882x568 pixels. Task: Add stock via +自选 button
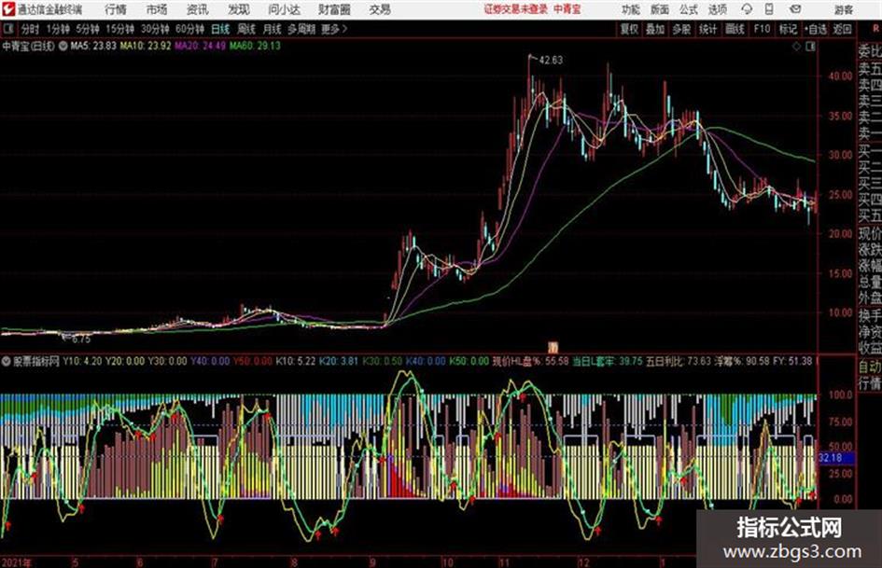[x=816, y=29]
